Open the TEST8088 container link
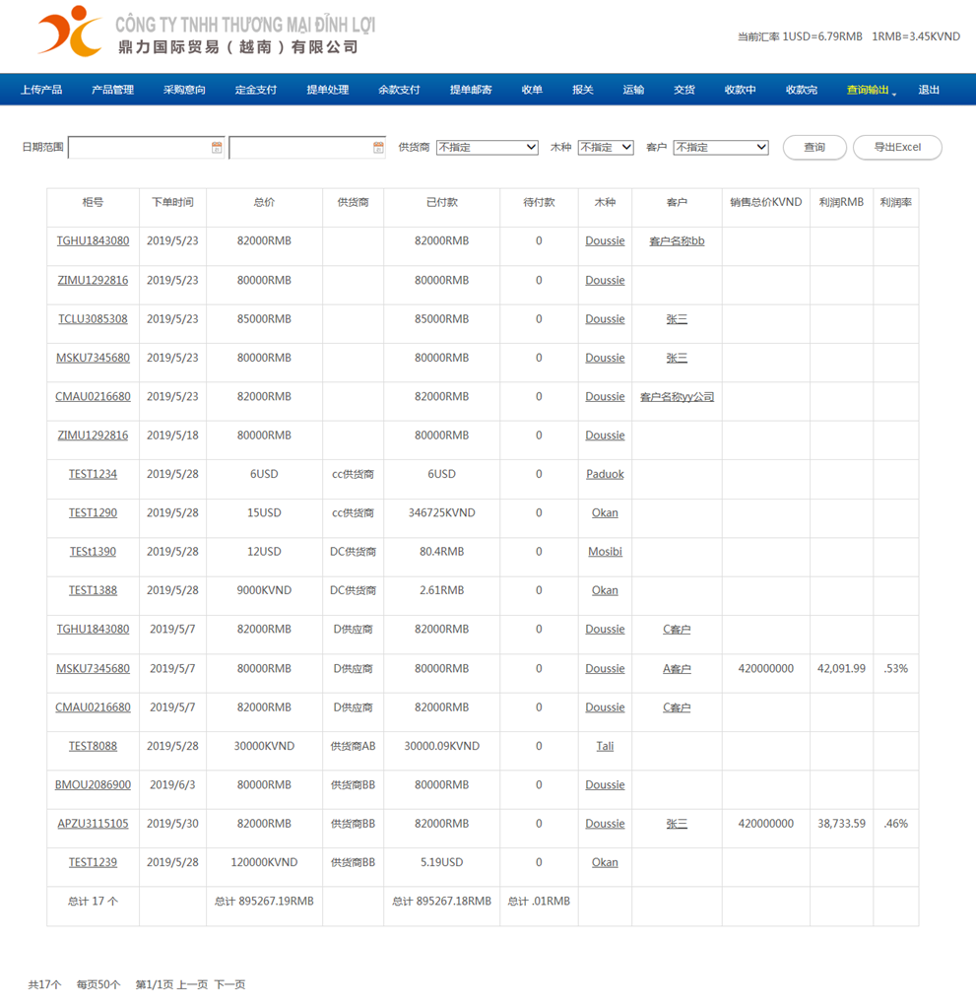 (x=94, y=746)
